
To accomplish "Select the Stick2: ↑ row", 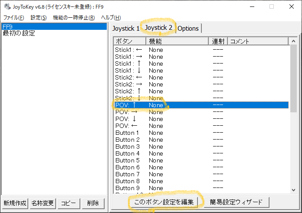I will click(x=202, y=91).
